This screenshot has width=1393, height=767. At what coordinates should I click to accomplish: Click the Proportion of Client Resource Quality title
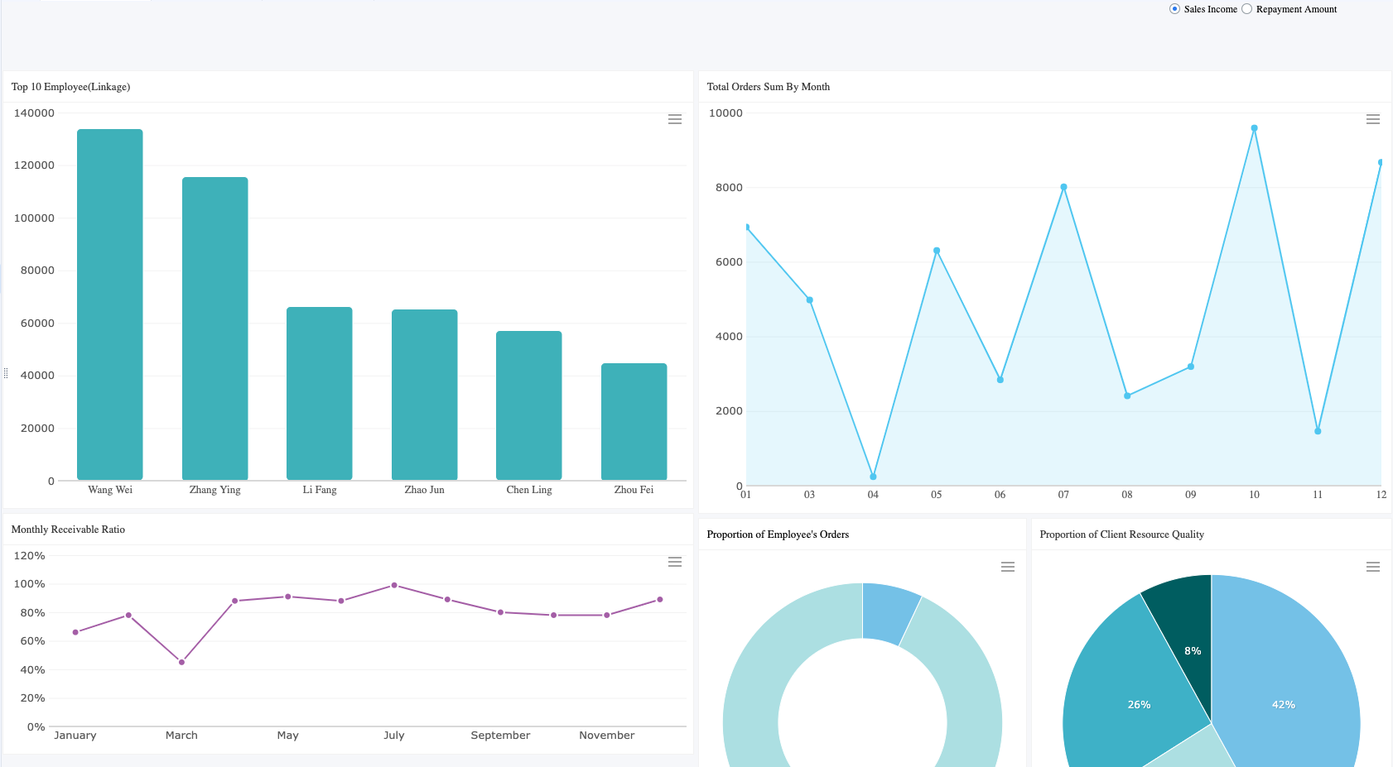1122,535
